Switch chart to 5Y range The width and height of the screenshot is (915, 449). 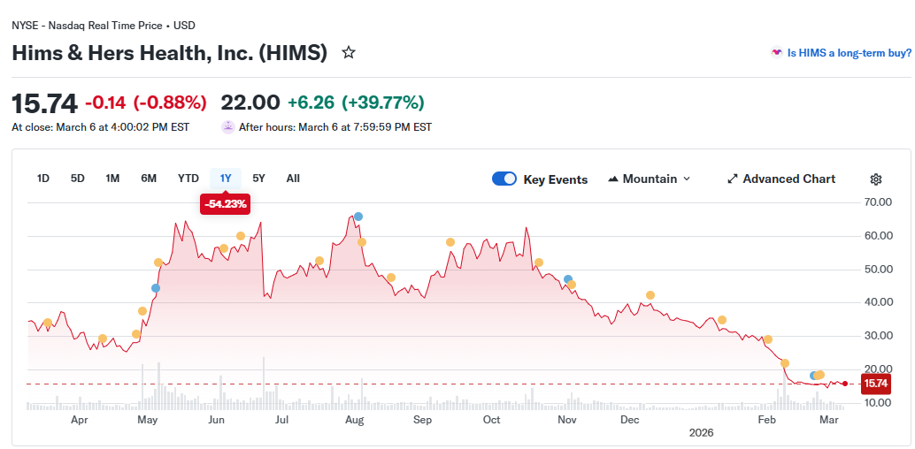258,179
